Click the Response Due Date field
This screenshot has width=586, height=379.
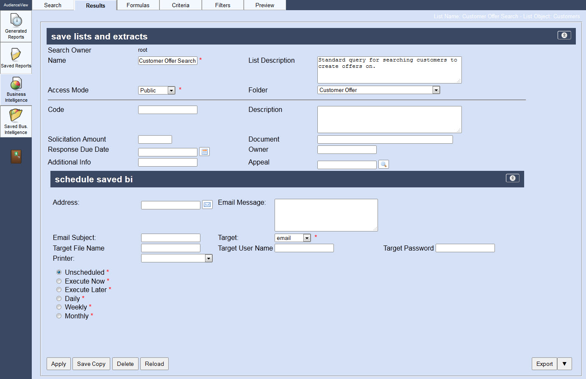pos(168,152)
